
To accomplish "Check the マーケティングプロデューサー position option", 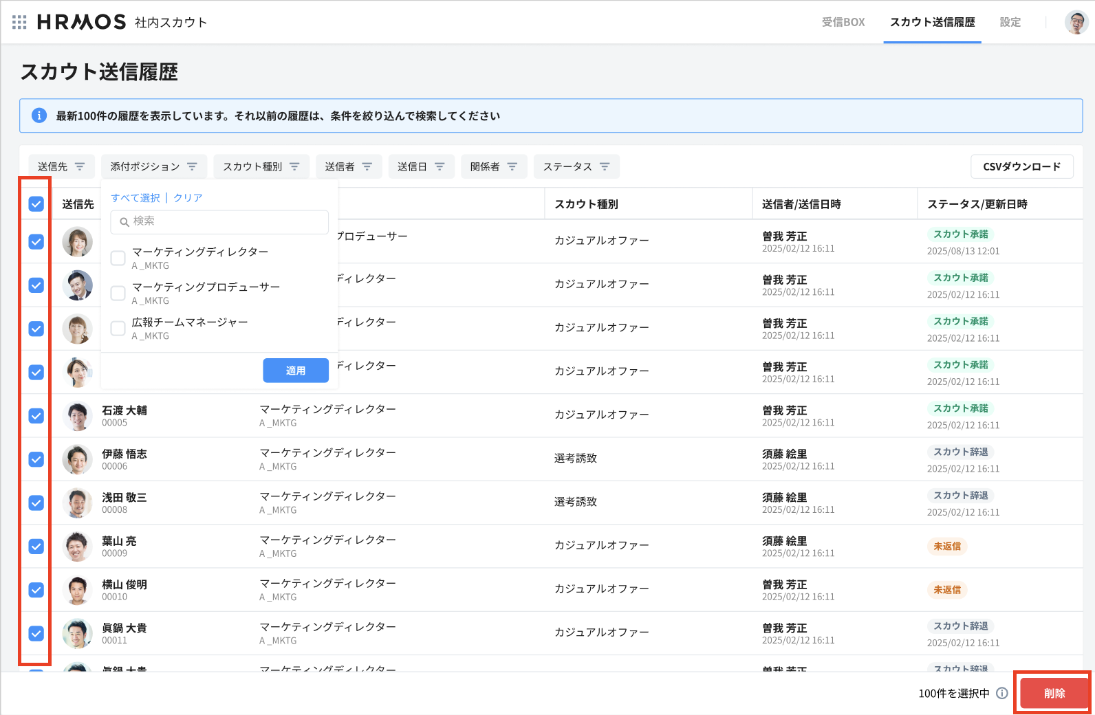I will (x=118, y=293).
